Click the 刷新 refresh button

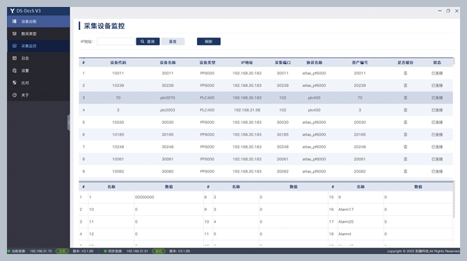click(x=209, y=42)
